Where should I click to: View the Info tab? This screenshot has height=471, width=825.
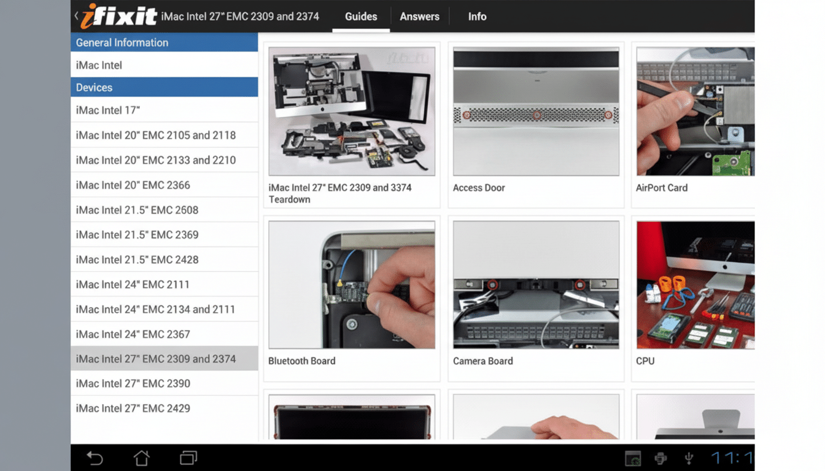click(x=477, y=17)
